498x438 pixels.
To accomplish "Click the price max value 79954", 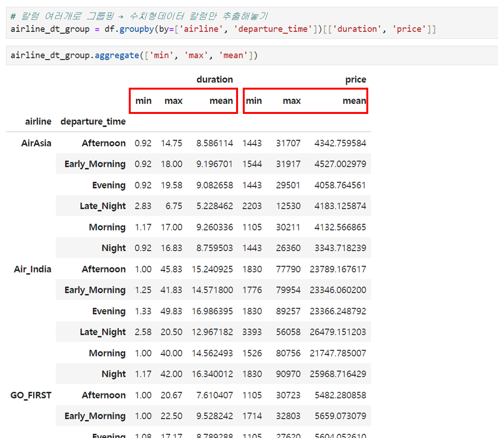I will tap(288, 290).
